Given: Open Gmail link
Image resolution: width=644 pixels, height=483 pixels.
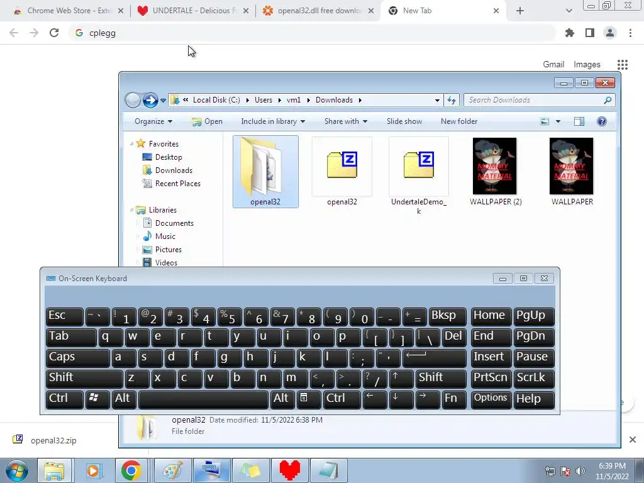Looking at the screenshot, I should coord(553,65).
